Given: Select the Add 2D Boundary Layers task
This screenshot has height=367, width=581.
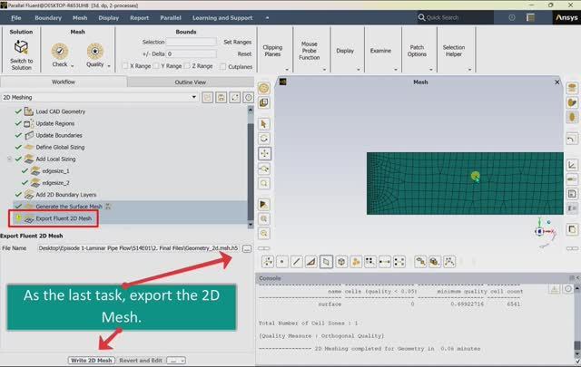Looking at the screenshot, I should [66, 195].
